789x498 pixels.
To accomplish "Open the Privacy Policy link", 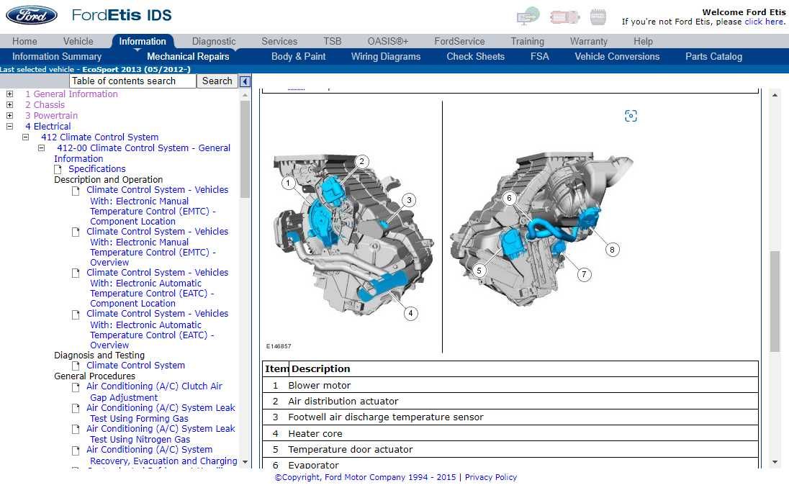I will pyautogui.click(x=491, y=477).
